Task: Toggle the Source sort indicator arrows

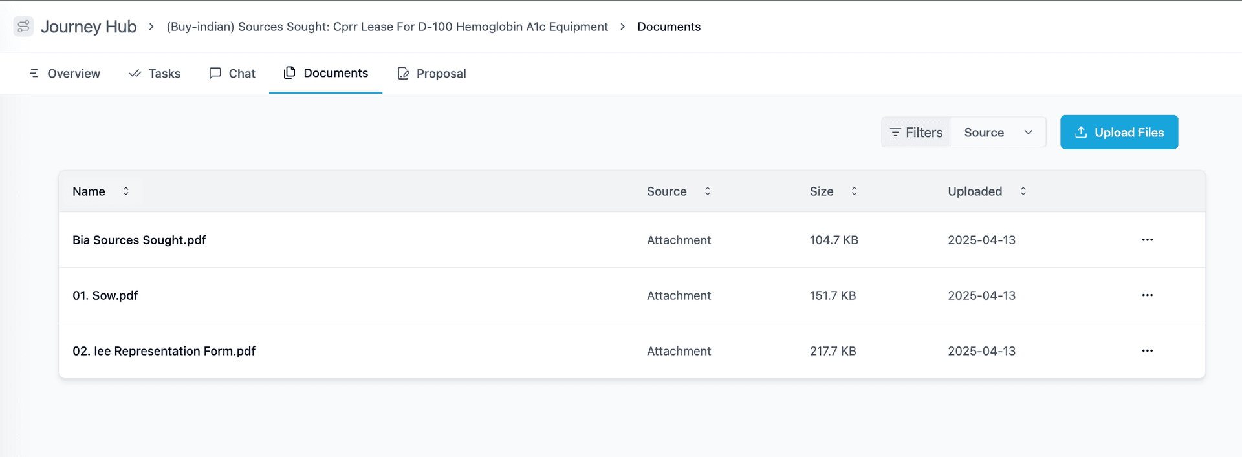Action: click(708, 191)
